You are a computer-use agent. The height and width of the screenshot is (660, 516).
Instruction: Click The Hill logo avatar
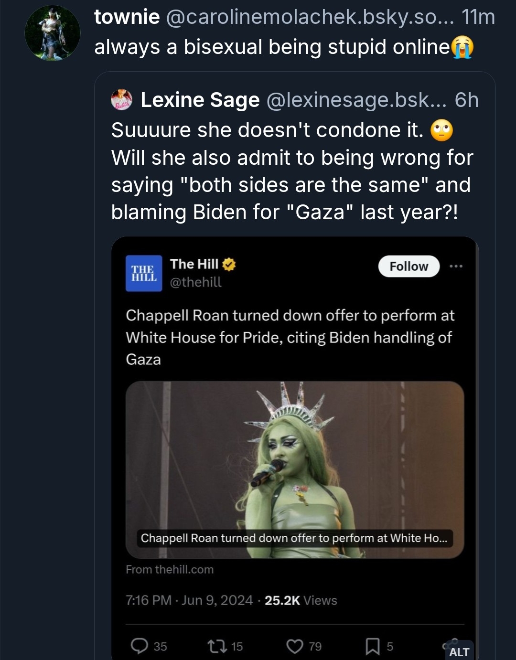(x=144, y=273)
